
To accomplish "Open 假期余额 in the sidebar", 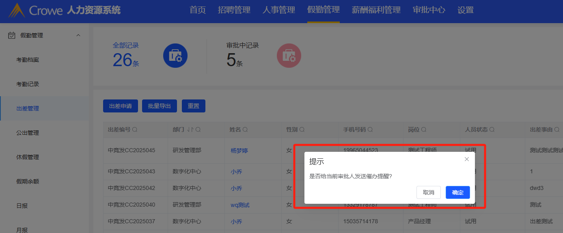I will point(28,181).
